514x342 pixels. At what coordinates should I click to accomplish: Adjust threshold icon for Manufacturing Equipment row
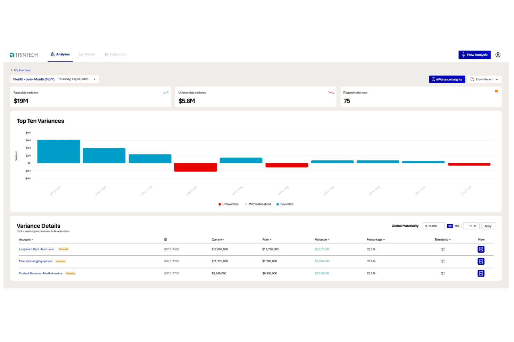click(443, 261)
